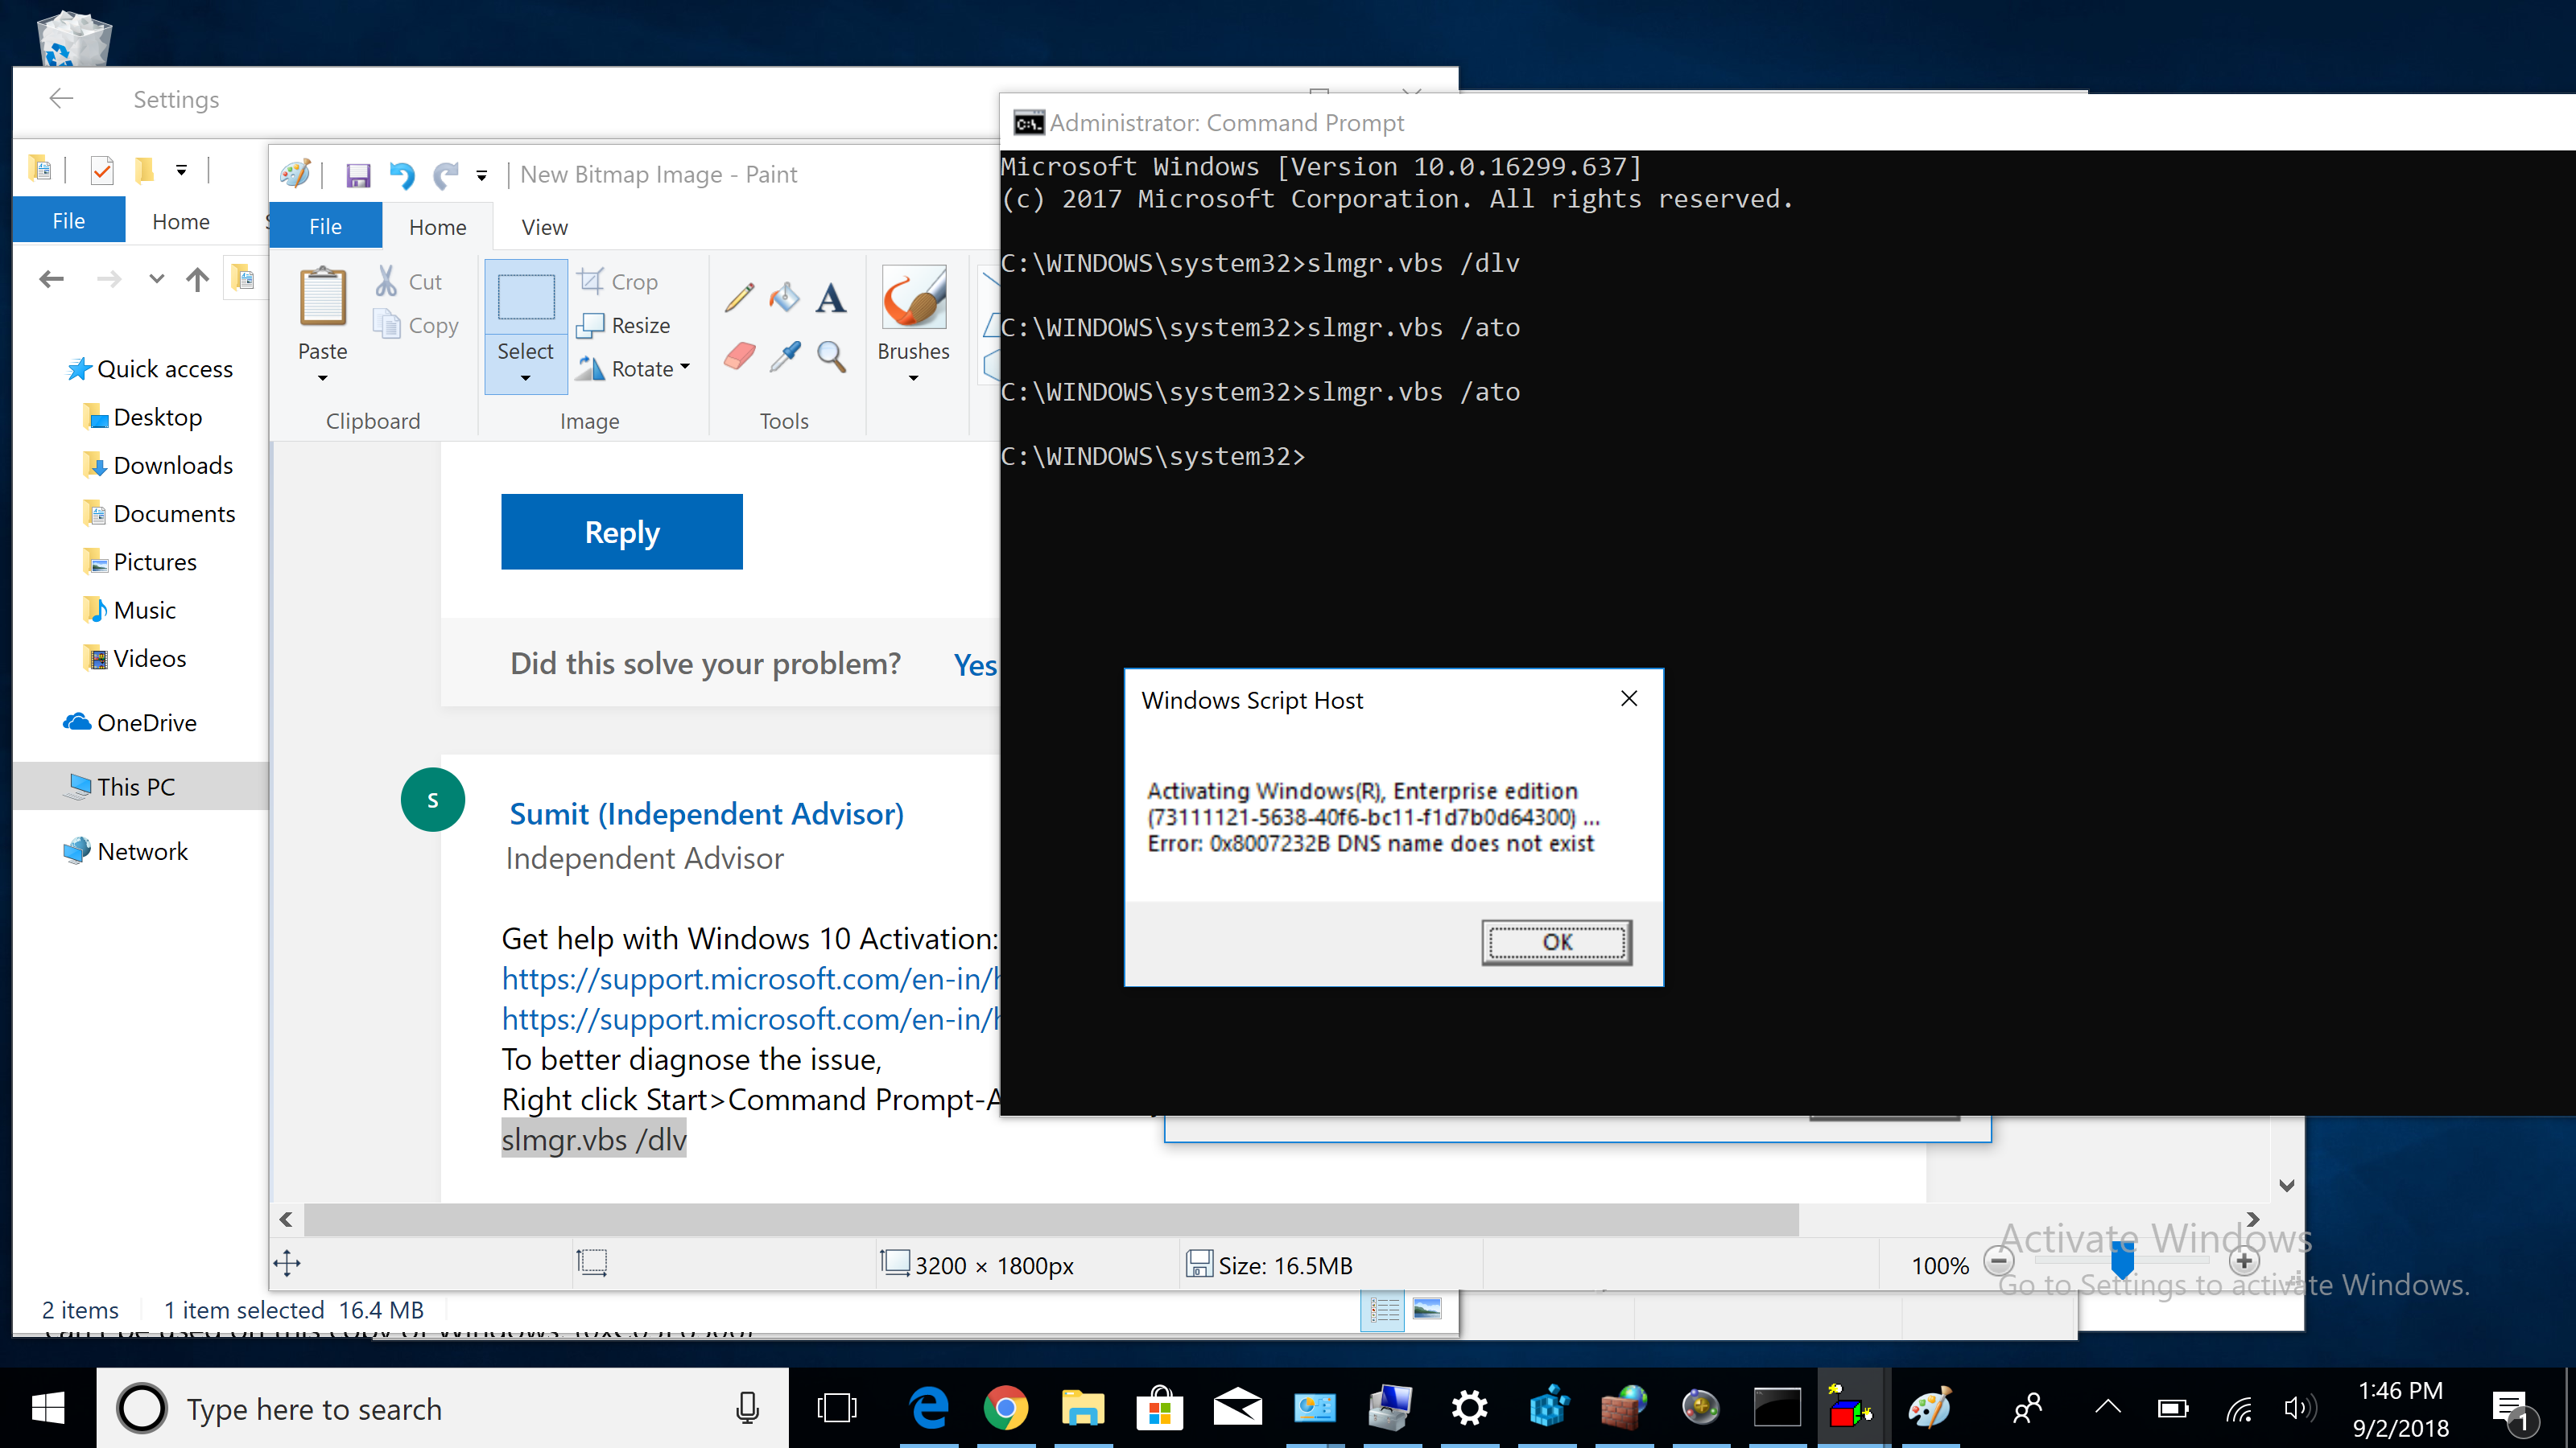Expand the Brushes dropdown arrow
2576x1448 pixels.
(x=913, y=378)
